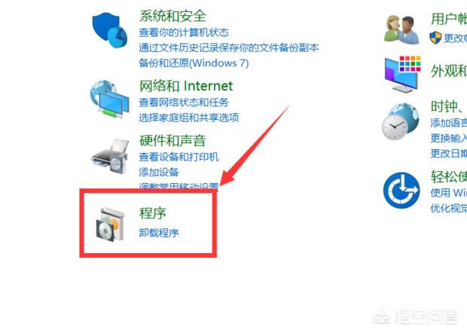
Task: Click 查看网络状态和任务 link
Action: point(184,102)
